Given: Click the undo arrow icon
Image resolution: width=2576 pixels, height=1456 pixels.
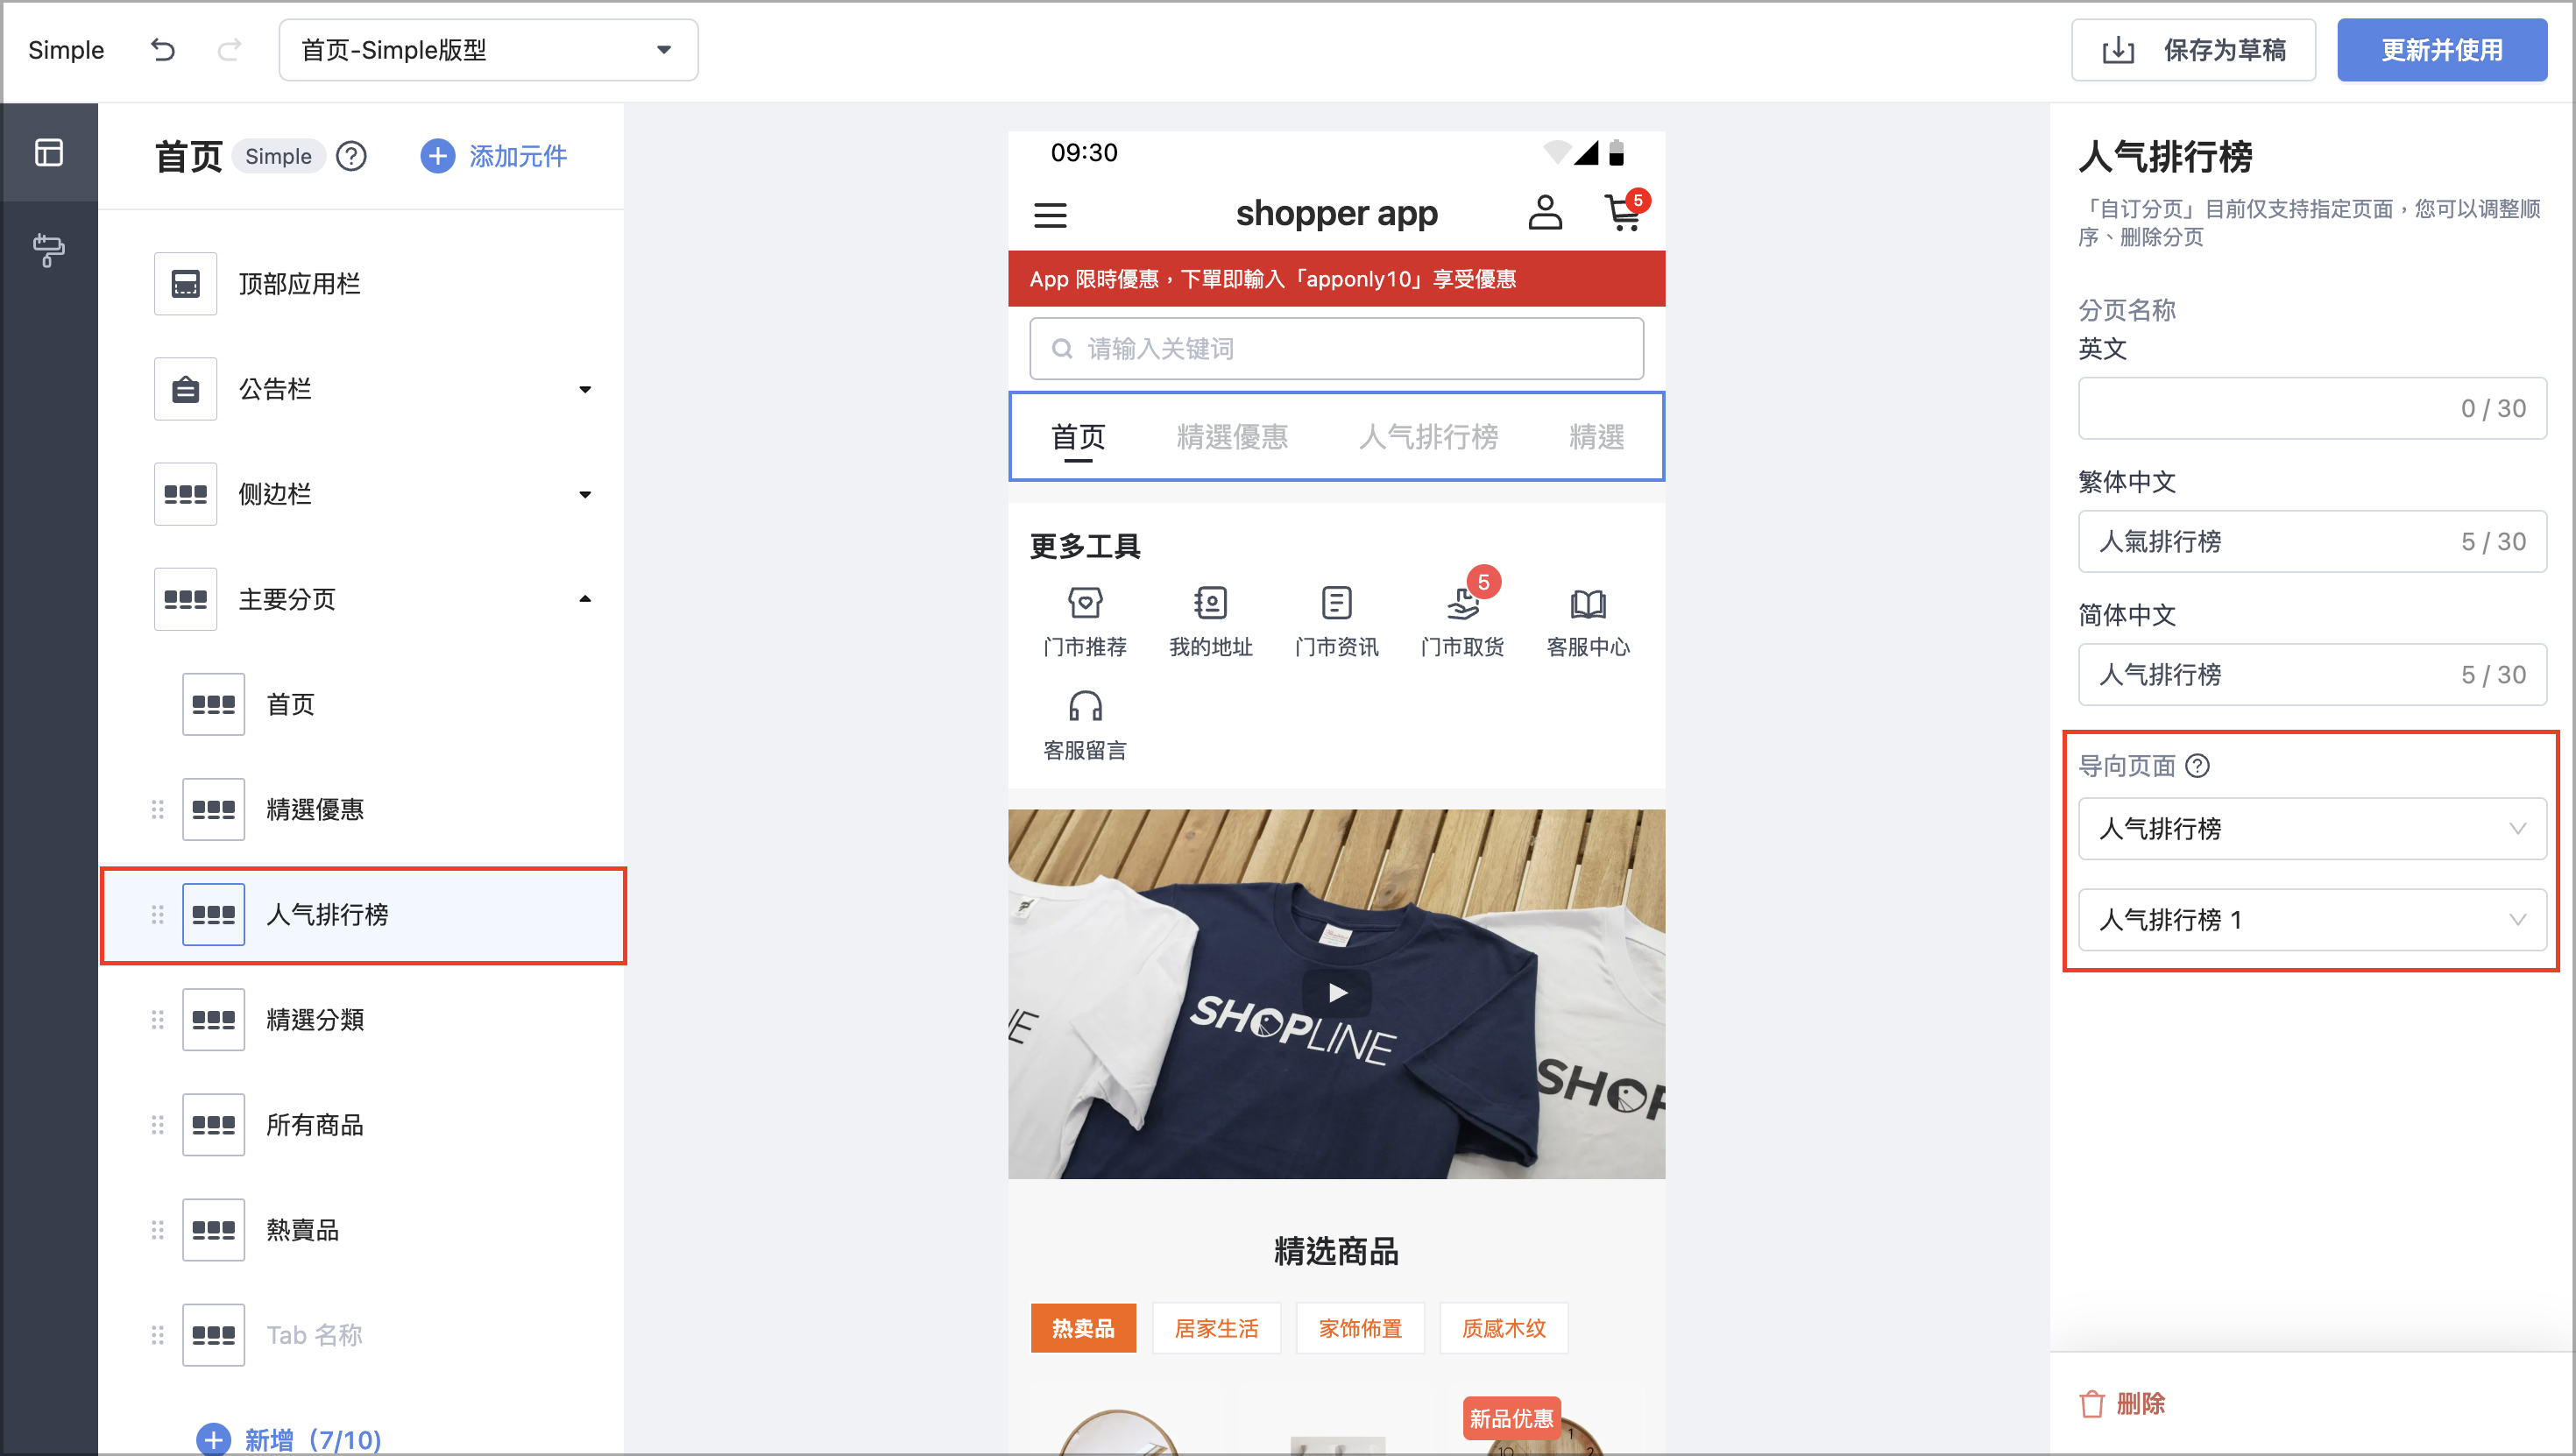Looking at the screenshot, I should 163,50.
